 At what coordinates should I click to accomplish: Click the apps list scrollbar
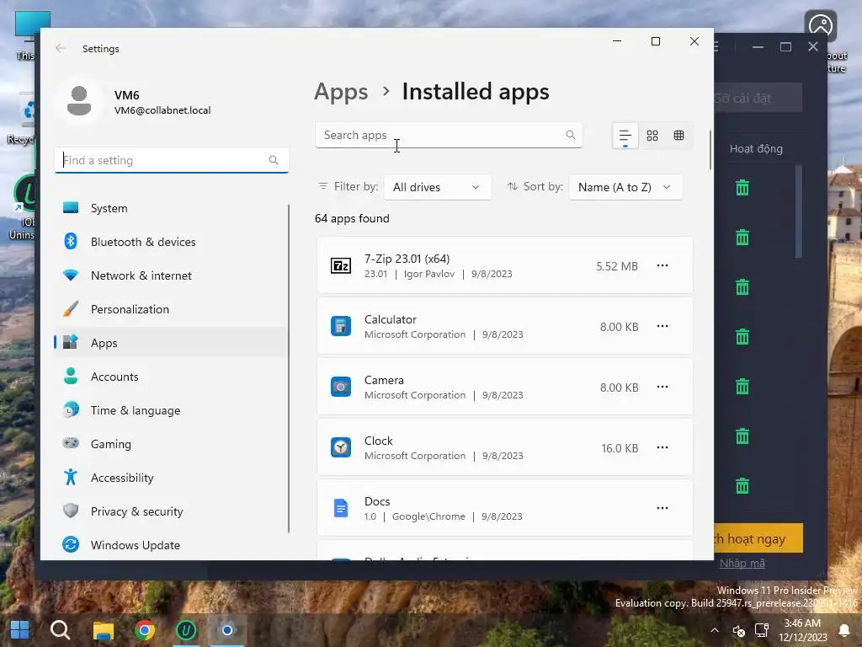click(710, 150)
